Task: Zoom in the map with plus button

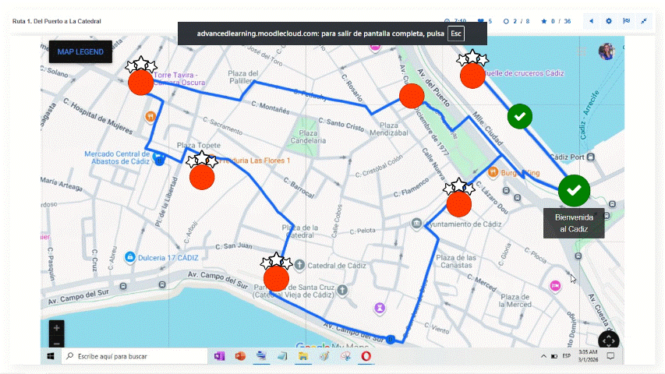Action: coord(57,328)
